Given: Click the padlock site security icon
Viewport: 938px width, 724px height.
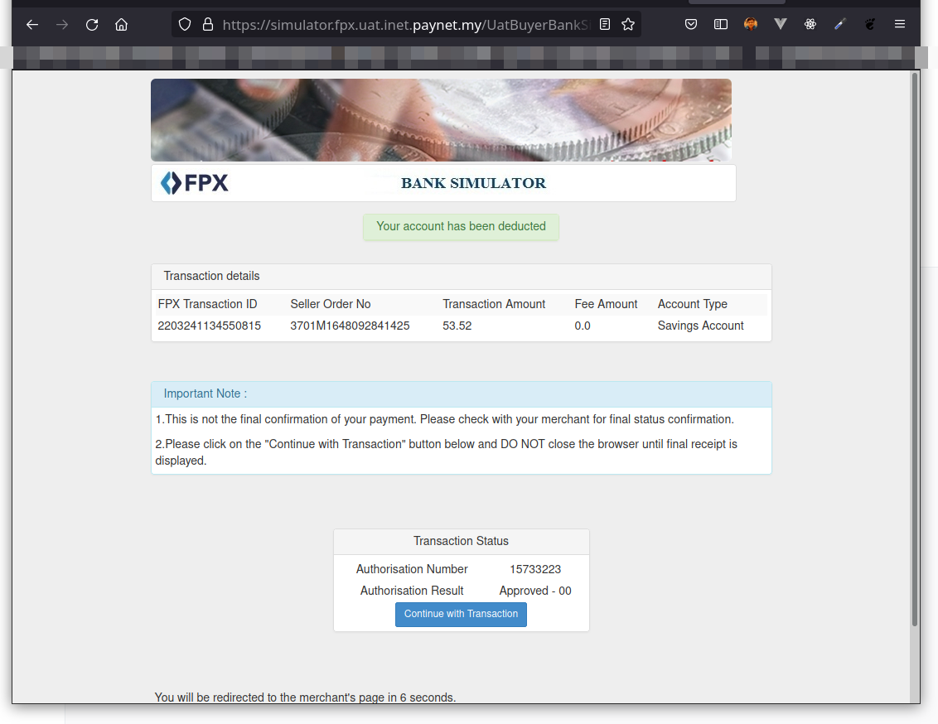Looking at the screenshot, I should [x=207, y=25].
